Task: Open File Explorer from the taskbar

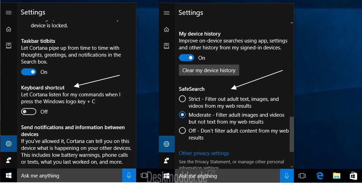Action: coord(337,176)
